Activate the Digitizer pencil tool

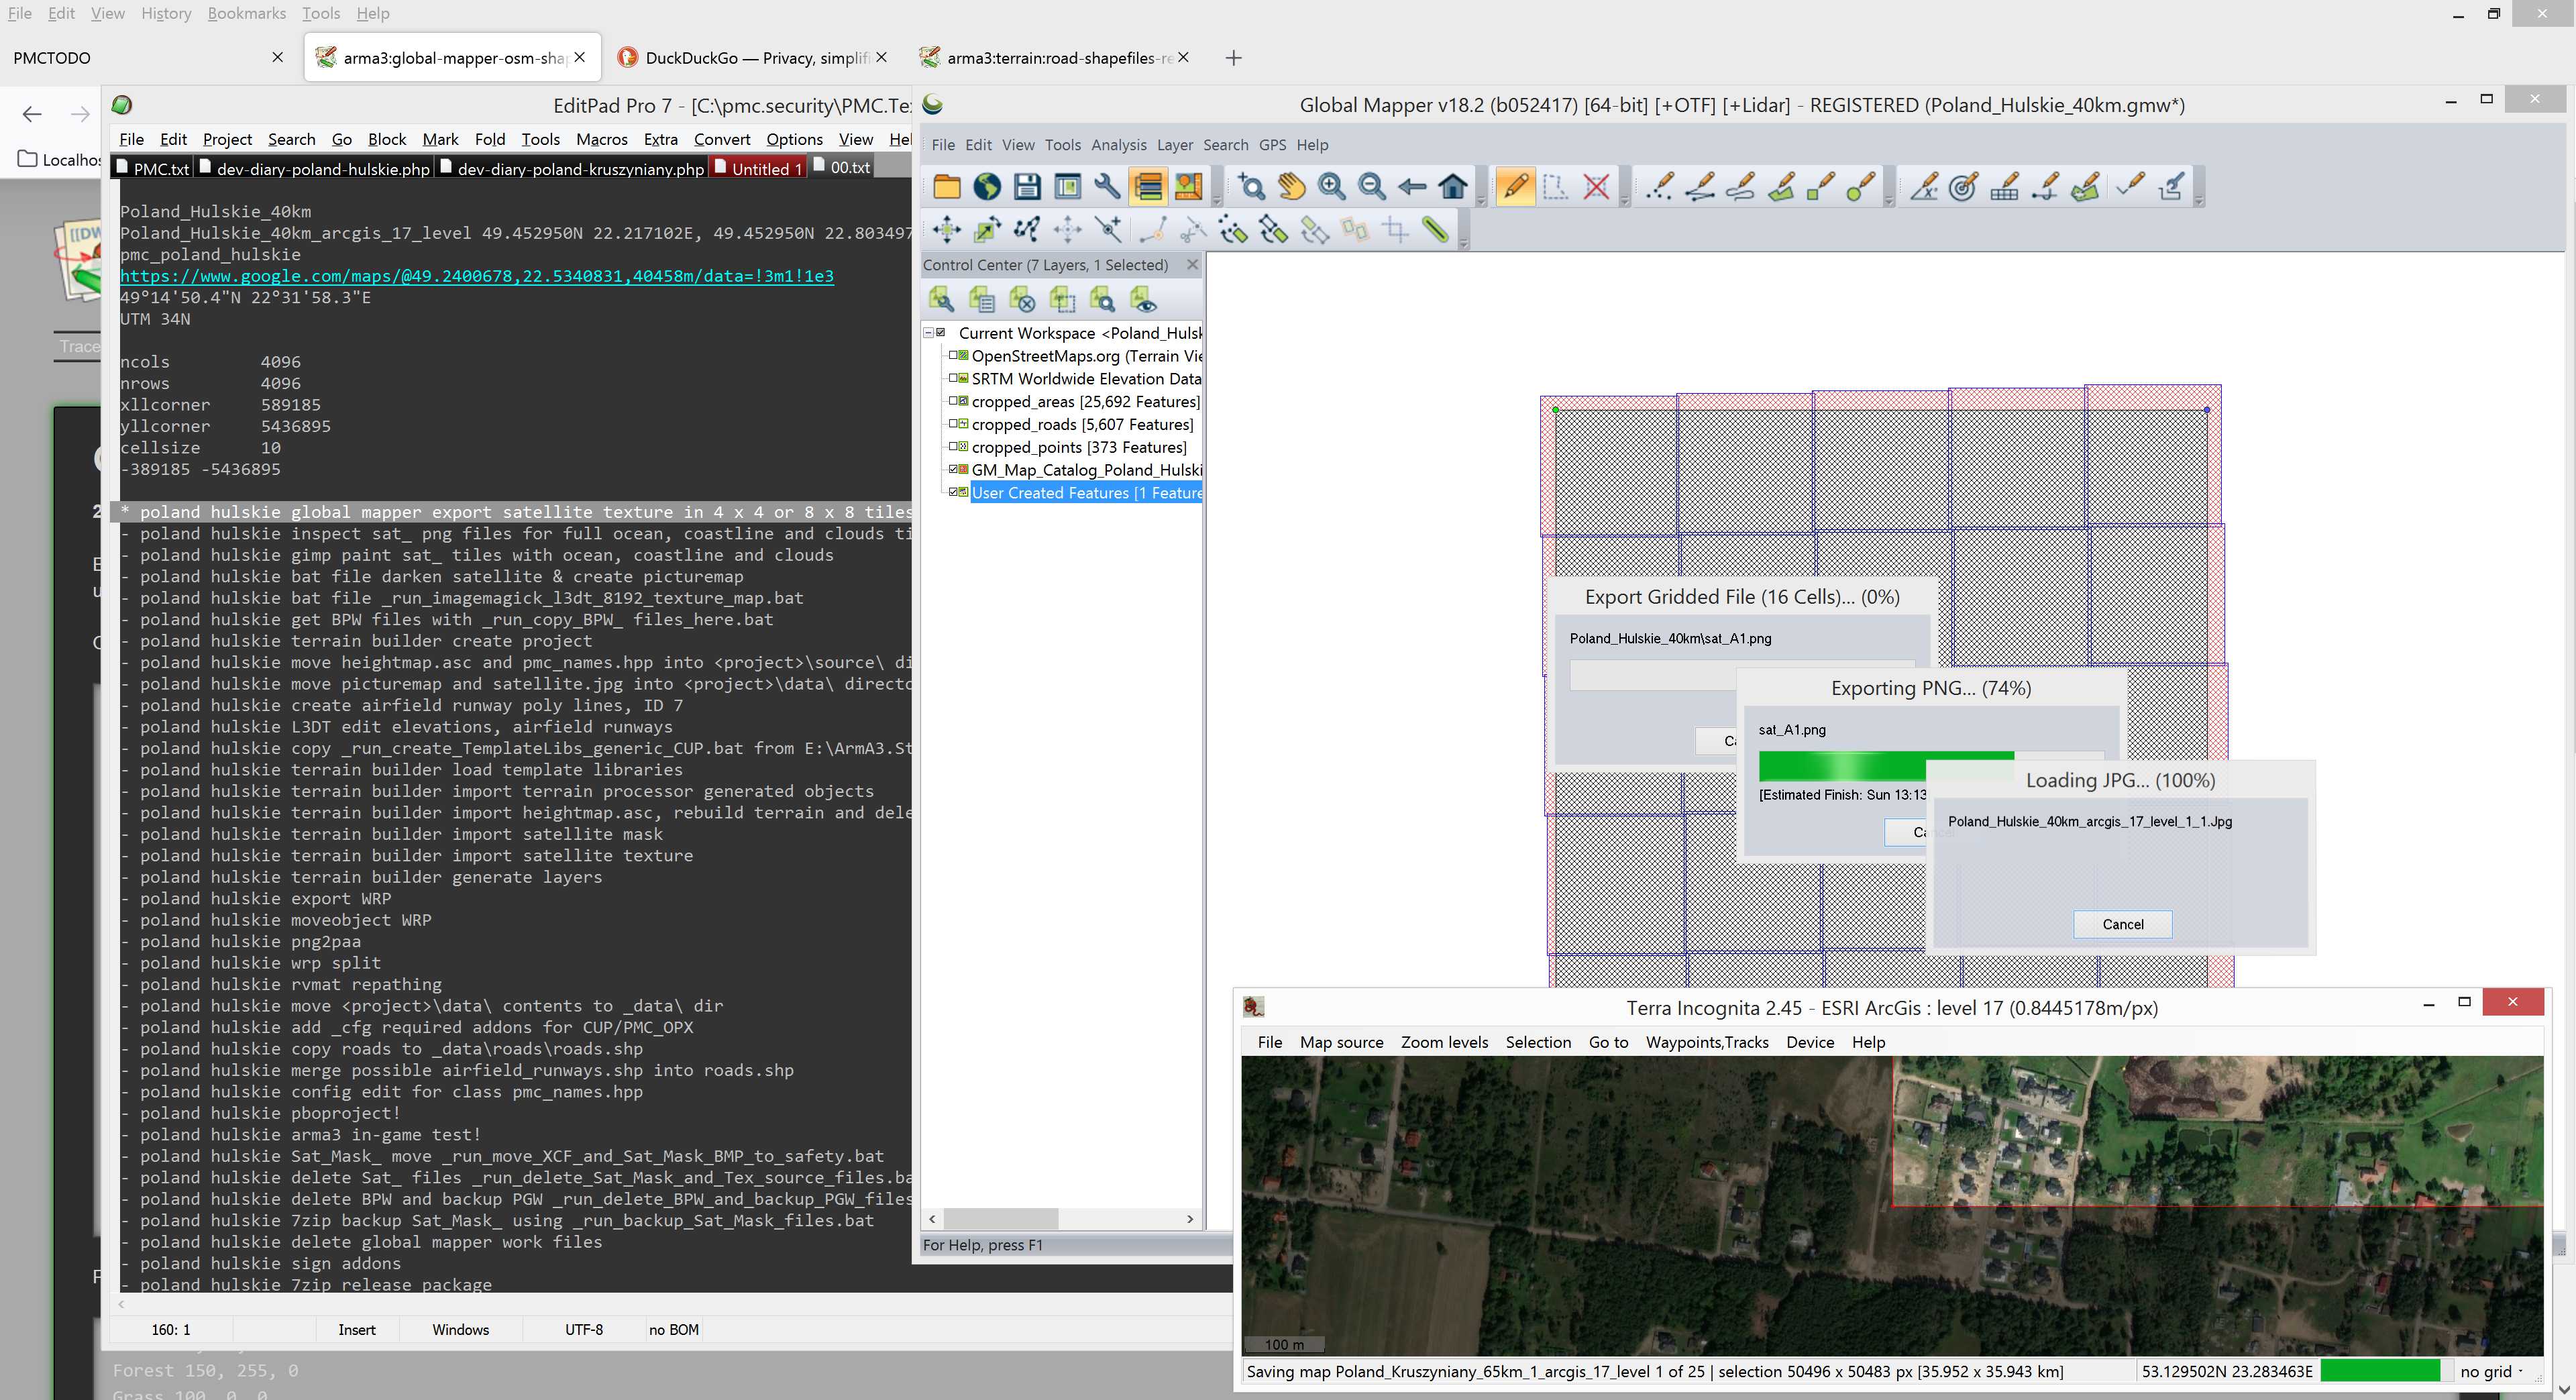(1515, 187)
